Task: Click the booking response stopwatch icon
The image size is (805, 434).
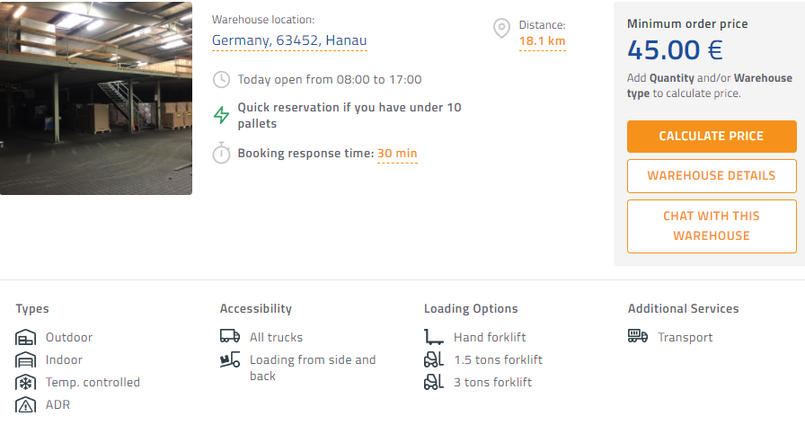Action: pyautogui.click(x=221, y=154)
